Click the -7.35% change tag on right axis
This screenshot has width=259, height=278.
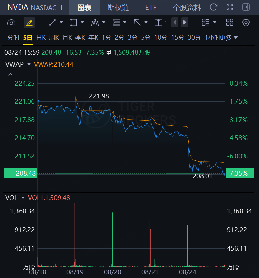(x=240, y=173)
